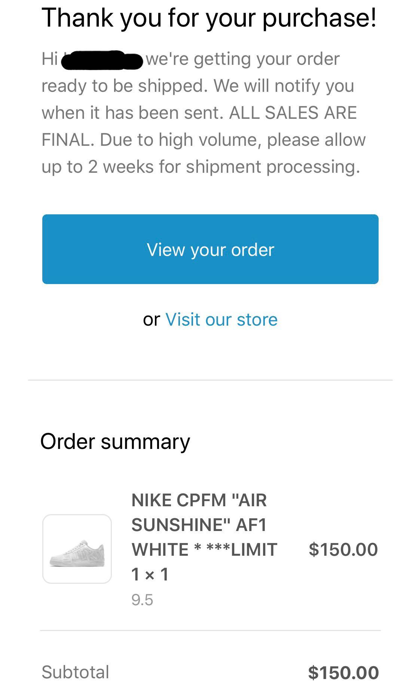Screen dimensions: 419x700
Task: Click the bold $150.00 subtotal amount
Action: click(x=343, y=673)
